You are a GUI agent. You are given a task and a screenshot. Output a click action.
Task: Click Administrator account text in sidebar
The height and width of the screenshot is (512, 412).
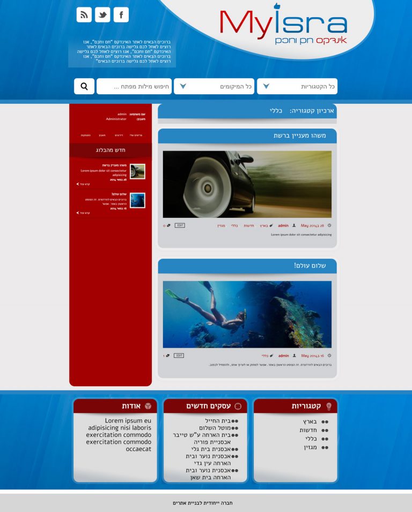[x=116, y=119]
